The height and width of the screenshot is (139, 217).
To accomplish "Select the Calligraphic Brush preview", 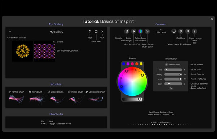I will tap(95, 97).
